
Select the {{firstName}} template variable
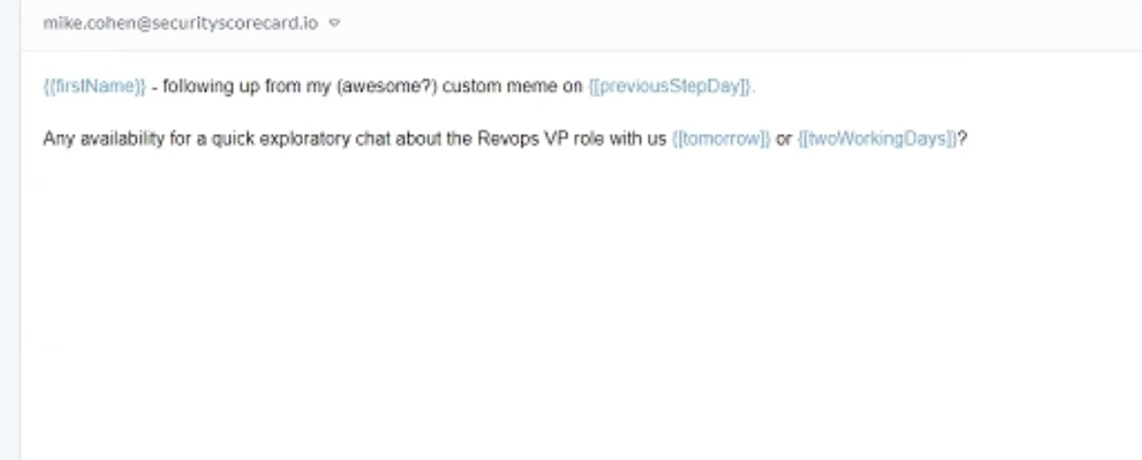tap(95, 86)
